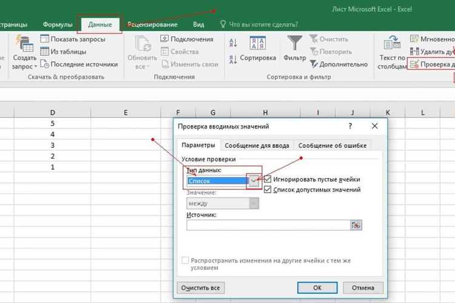Click range selector icon in Источник field

[356, 225]
